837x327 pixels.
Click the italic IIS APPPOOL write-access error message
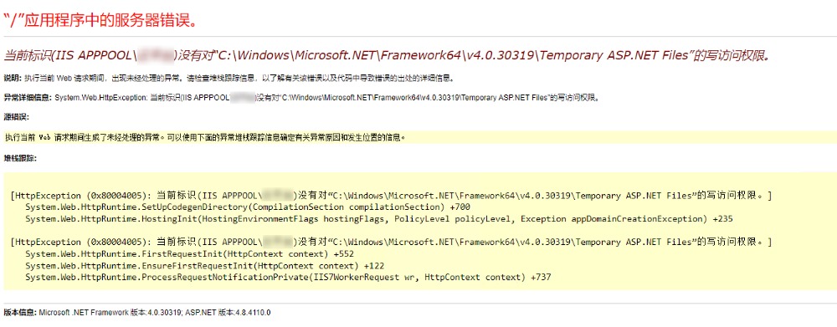[x=388, y=55]
